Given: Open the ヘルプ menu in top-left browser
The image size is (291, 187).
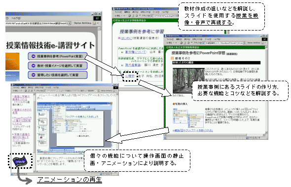Looking at the screenshot, I should click(16, 18).
